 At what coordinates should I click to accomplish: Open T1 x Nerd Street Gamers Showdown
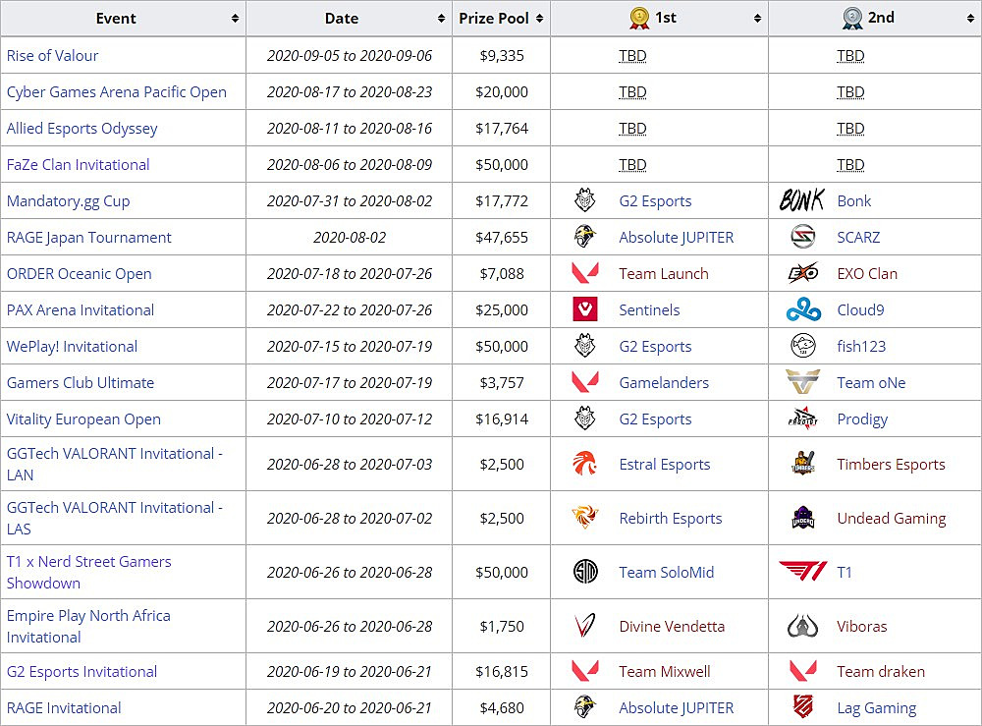pos(89,572)
